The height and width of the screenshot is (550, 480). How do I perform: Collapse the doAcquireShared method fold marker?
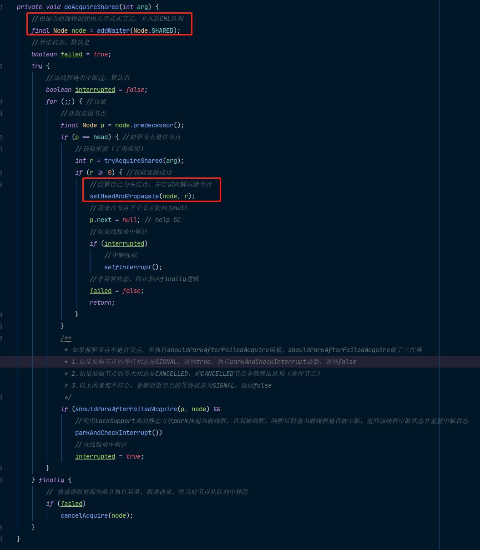(x=1, y=7)
